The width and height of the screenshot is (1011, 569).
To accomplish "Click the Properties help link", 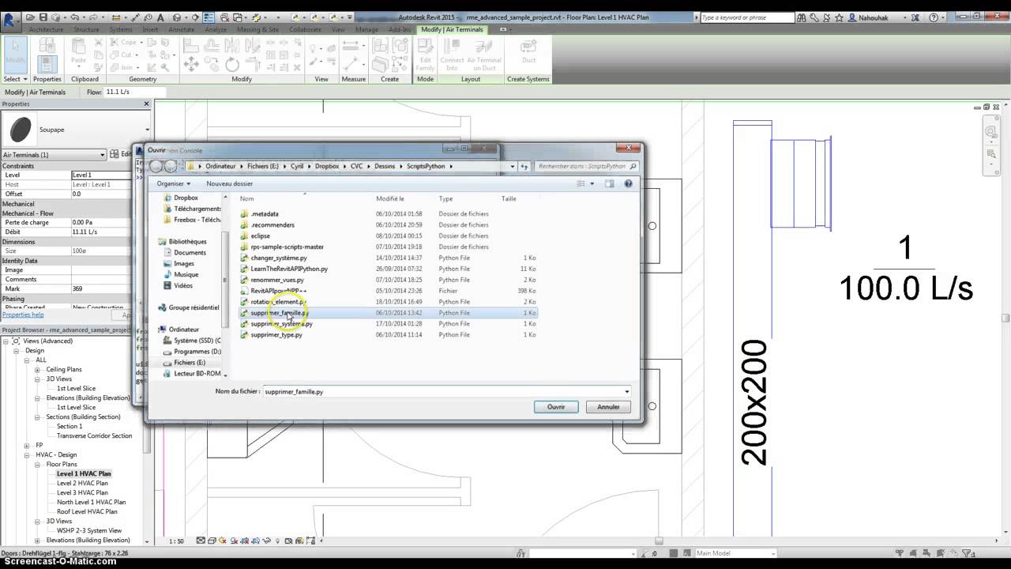I will [23, 315].
